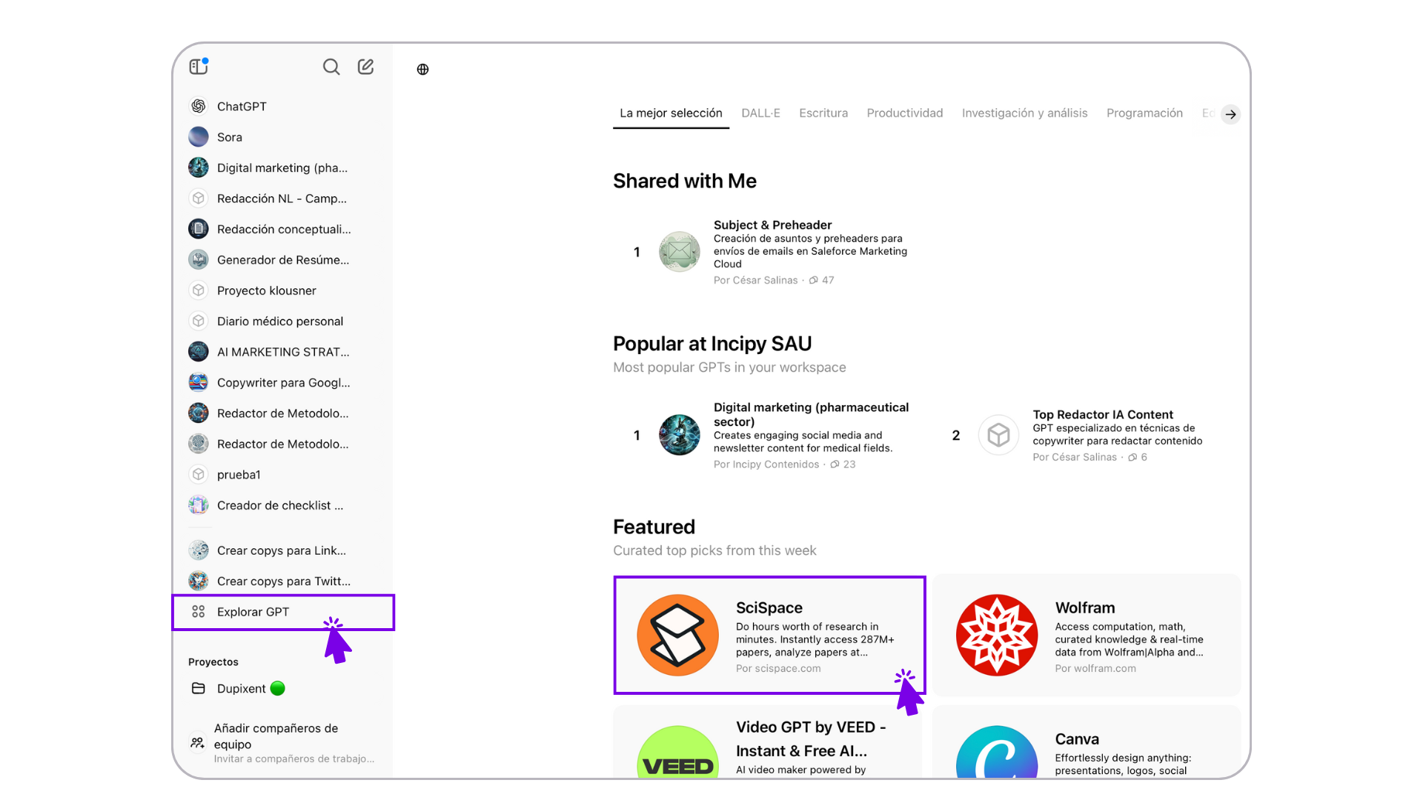Open Diario médico personal GPT

282,321
